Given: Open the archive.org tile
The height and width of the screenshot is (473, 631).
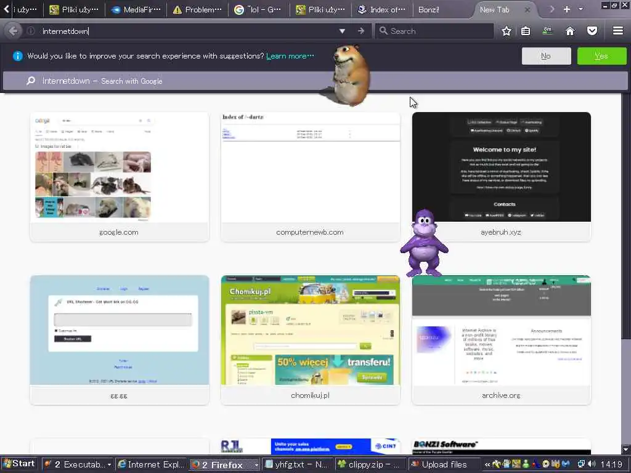Looking at the screenshot, I should point(502,340).
